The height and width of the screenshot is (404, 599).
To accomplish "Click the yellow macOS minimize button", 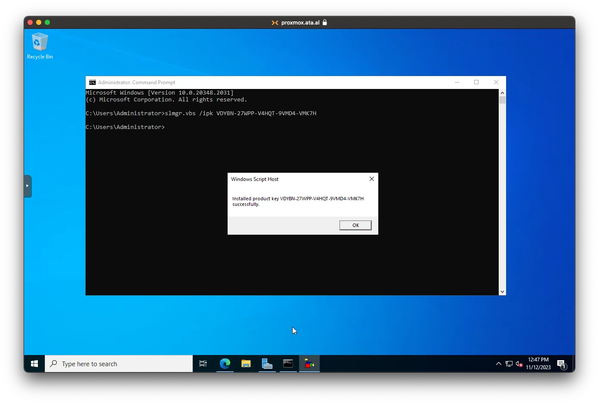I will [x=39, y=22].
